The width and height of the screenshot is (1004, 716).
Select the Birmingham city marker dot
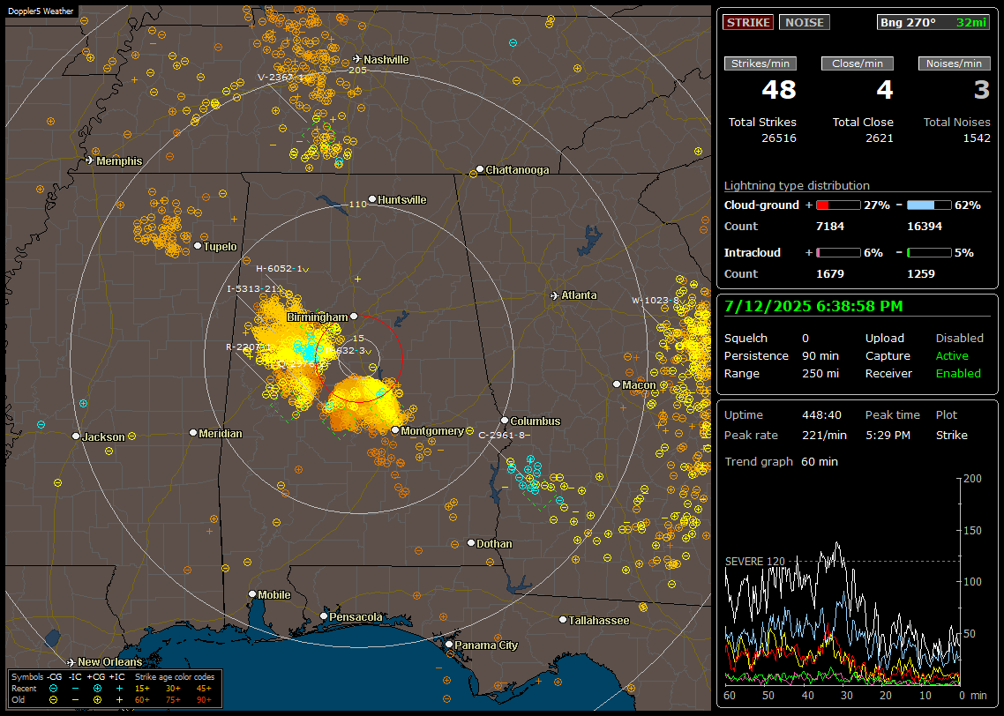point(354,316)
